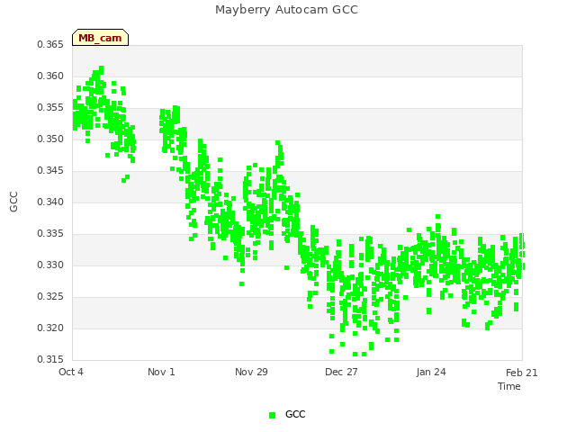The width and height of the screenshot is (576, 432).
Task: Click the 0.360 y-axis value
Action: click(x=50, y=76)
